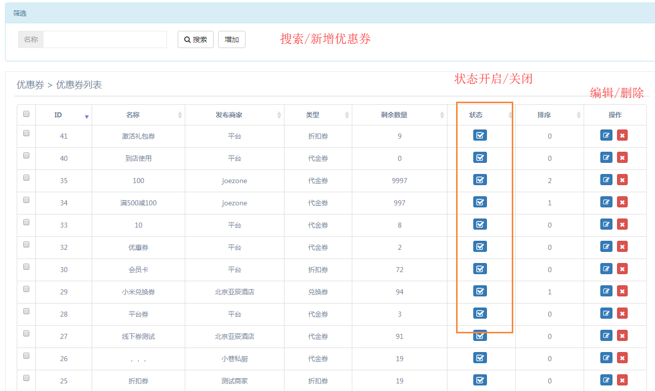
Task: Delete coupon with ID 35
Action: pyautogui.click(x=622, y=180)
